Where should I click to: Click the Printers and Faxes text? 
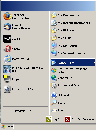coord(69,85)
